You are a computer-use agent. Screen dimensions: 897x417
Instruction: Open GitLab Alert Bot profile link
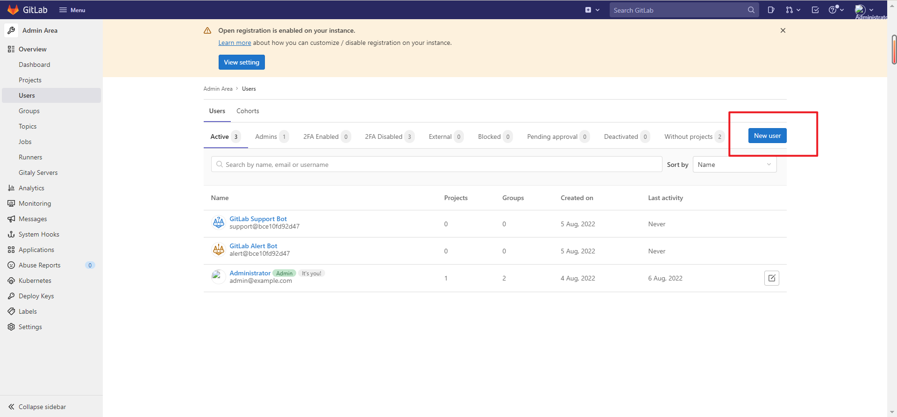[253, 246]
